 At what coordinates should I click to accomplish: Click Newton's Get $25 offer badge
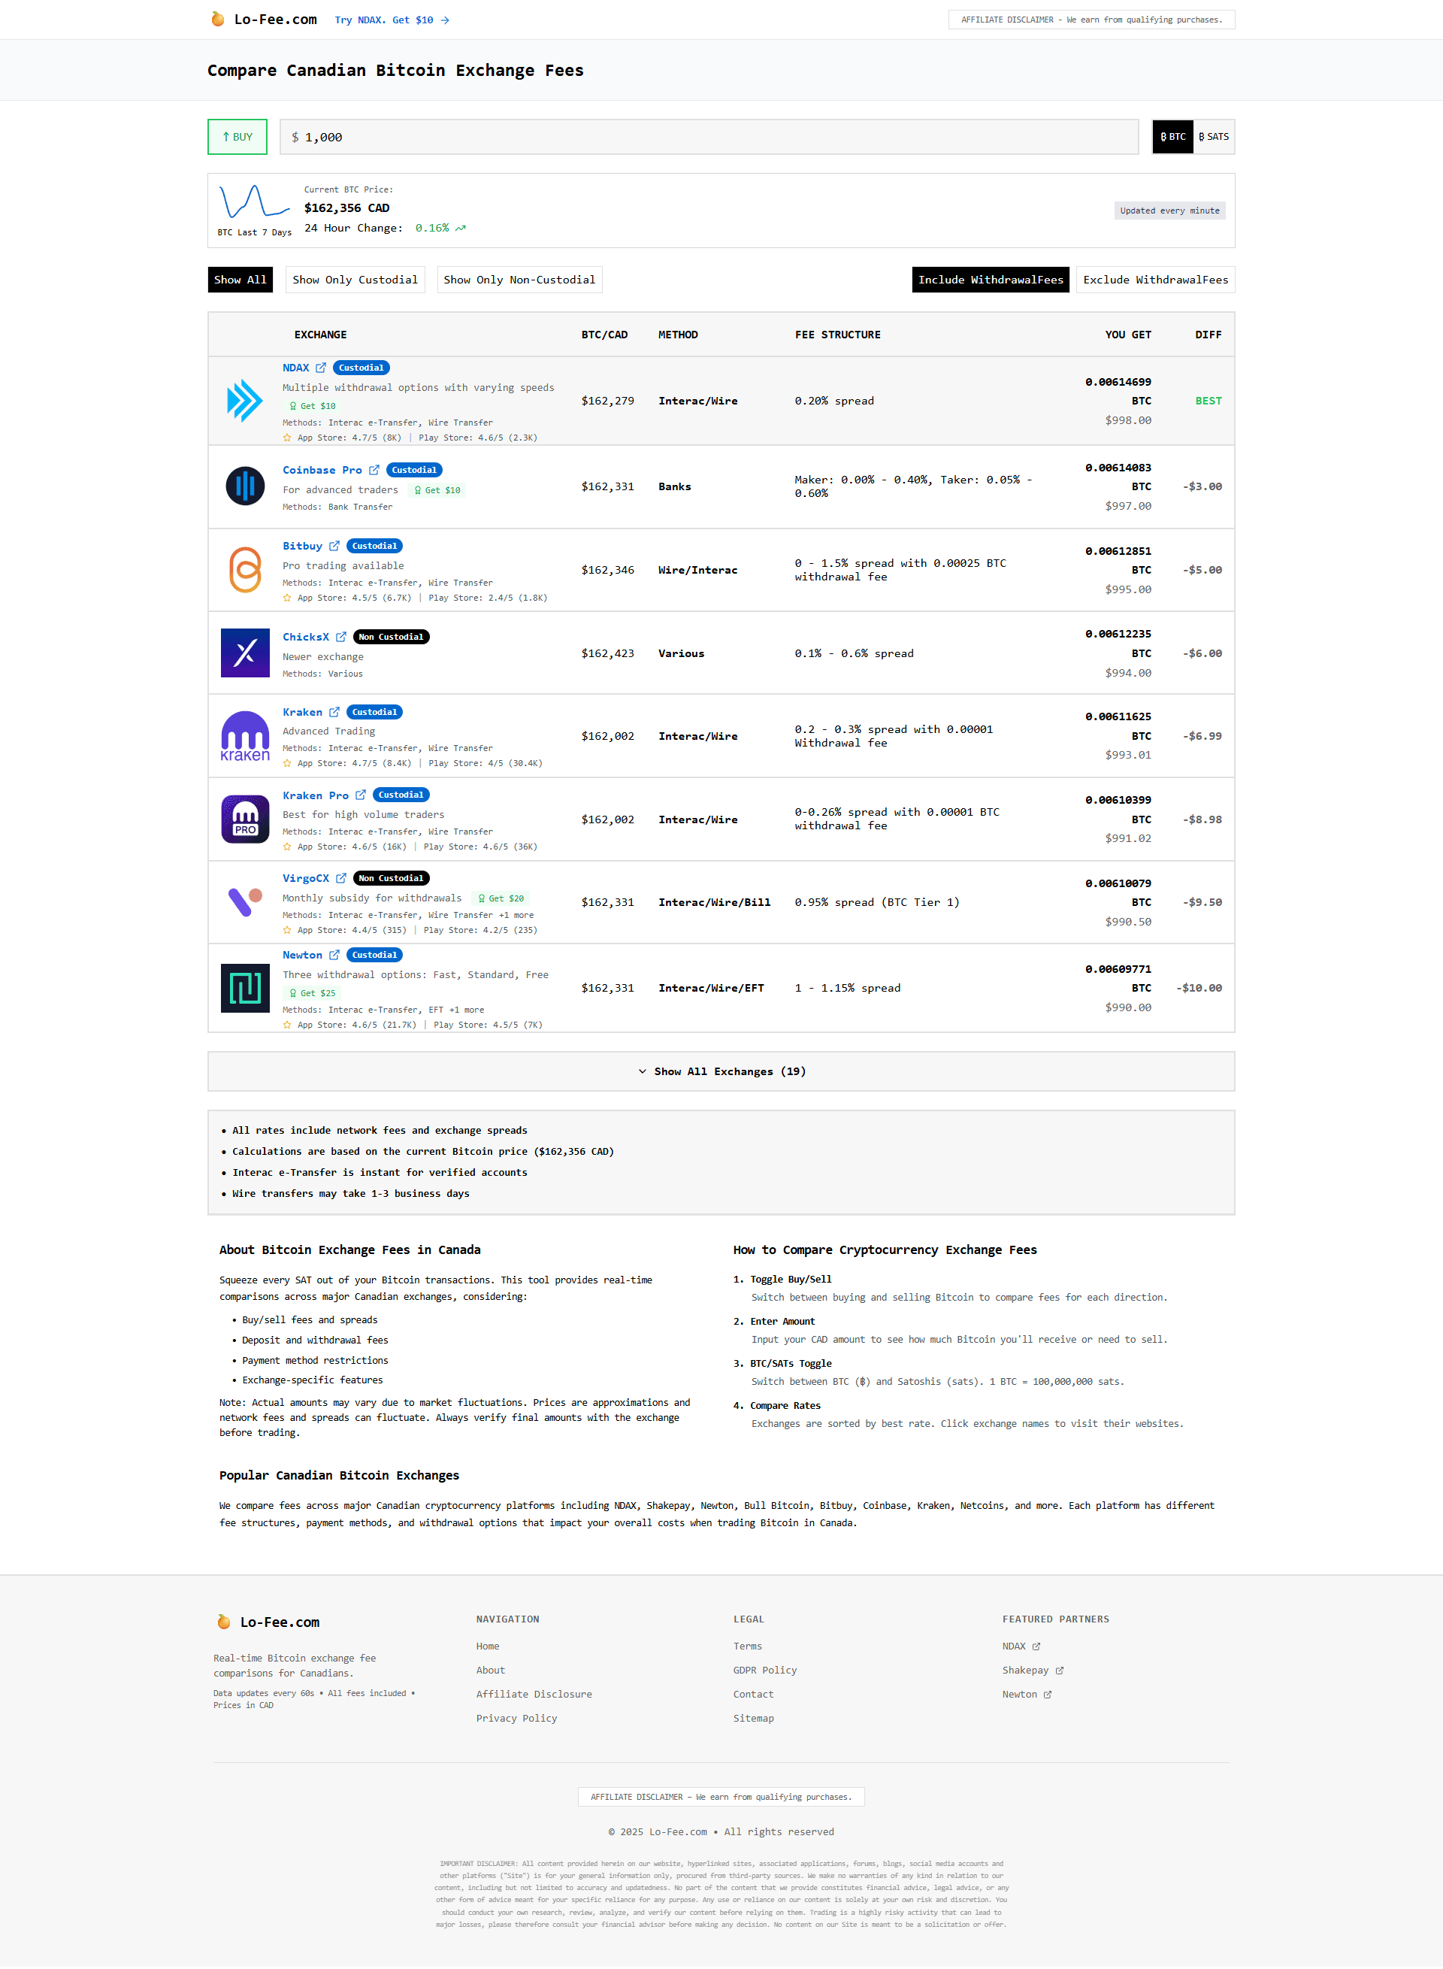point(312,993)
